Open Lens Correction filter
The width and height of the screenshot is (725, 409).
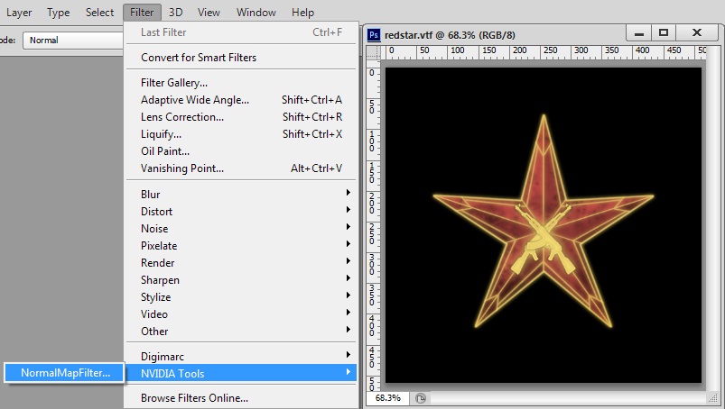241,116
